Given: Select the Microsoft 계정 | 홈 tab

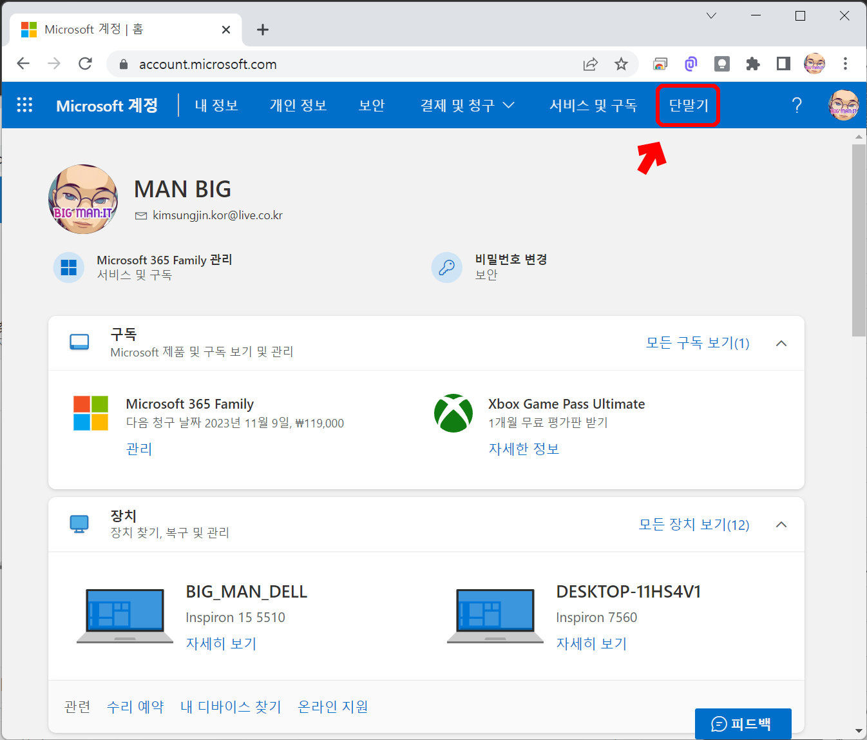Looking at the screenshot, I should click(126, 30).
